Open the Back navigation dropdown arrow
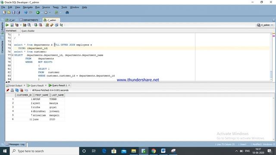This screenshot has width=276, height=155. coord(42,12)
